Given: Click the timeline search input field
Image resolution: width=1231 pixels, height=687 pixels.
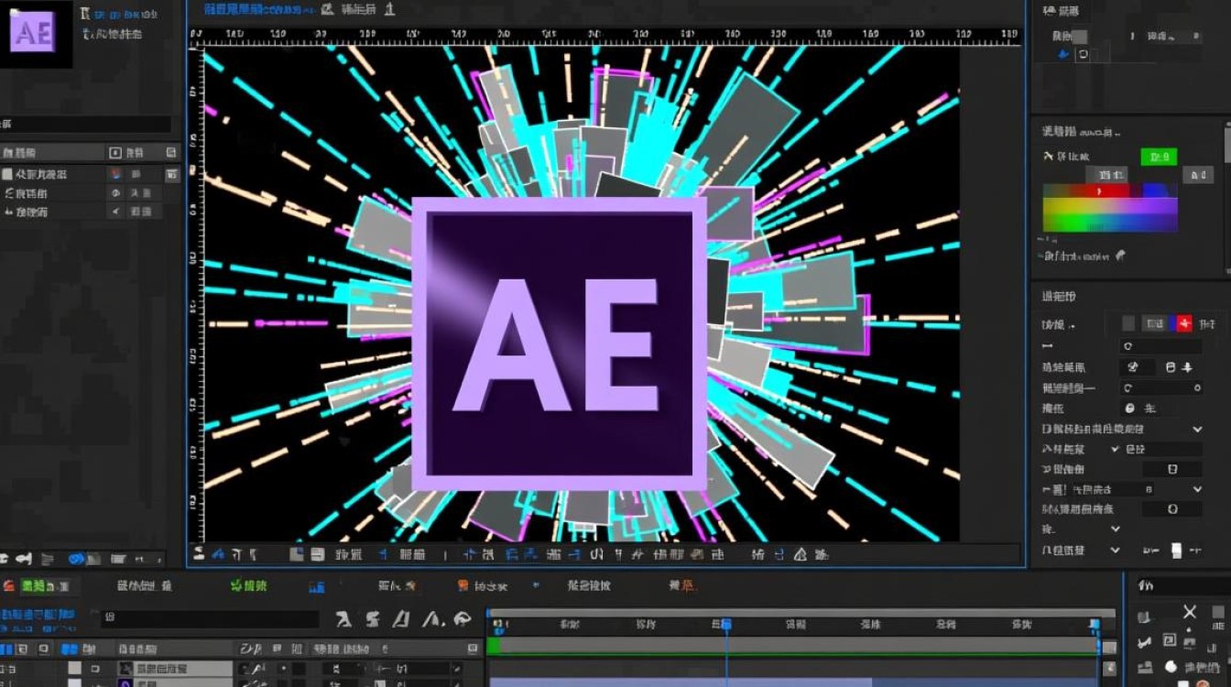Looking at the screenshot, I should pyautogui.click(x=209, y=618).
